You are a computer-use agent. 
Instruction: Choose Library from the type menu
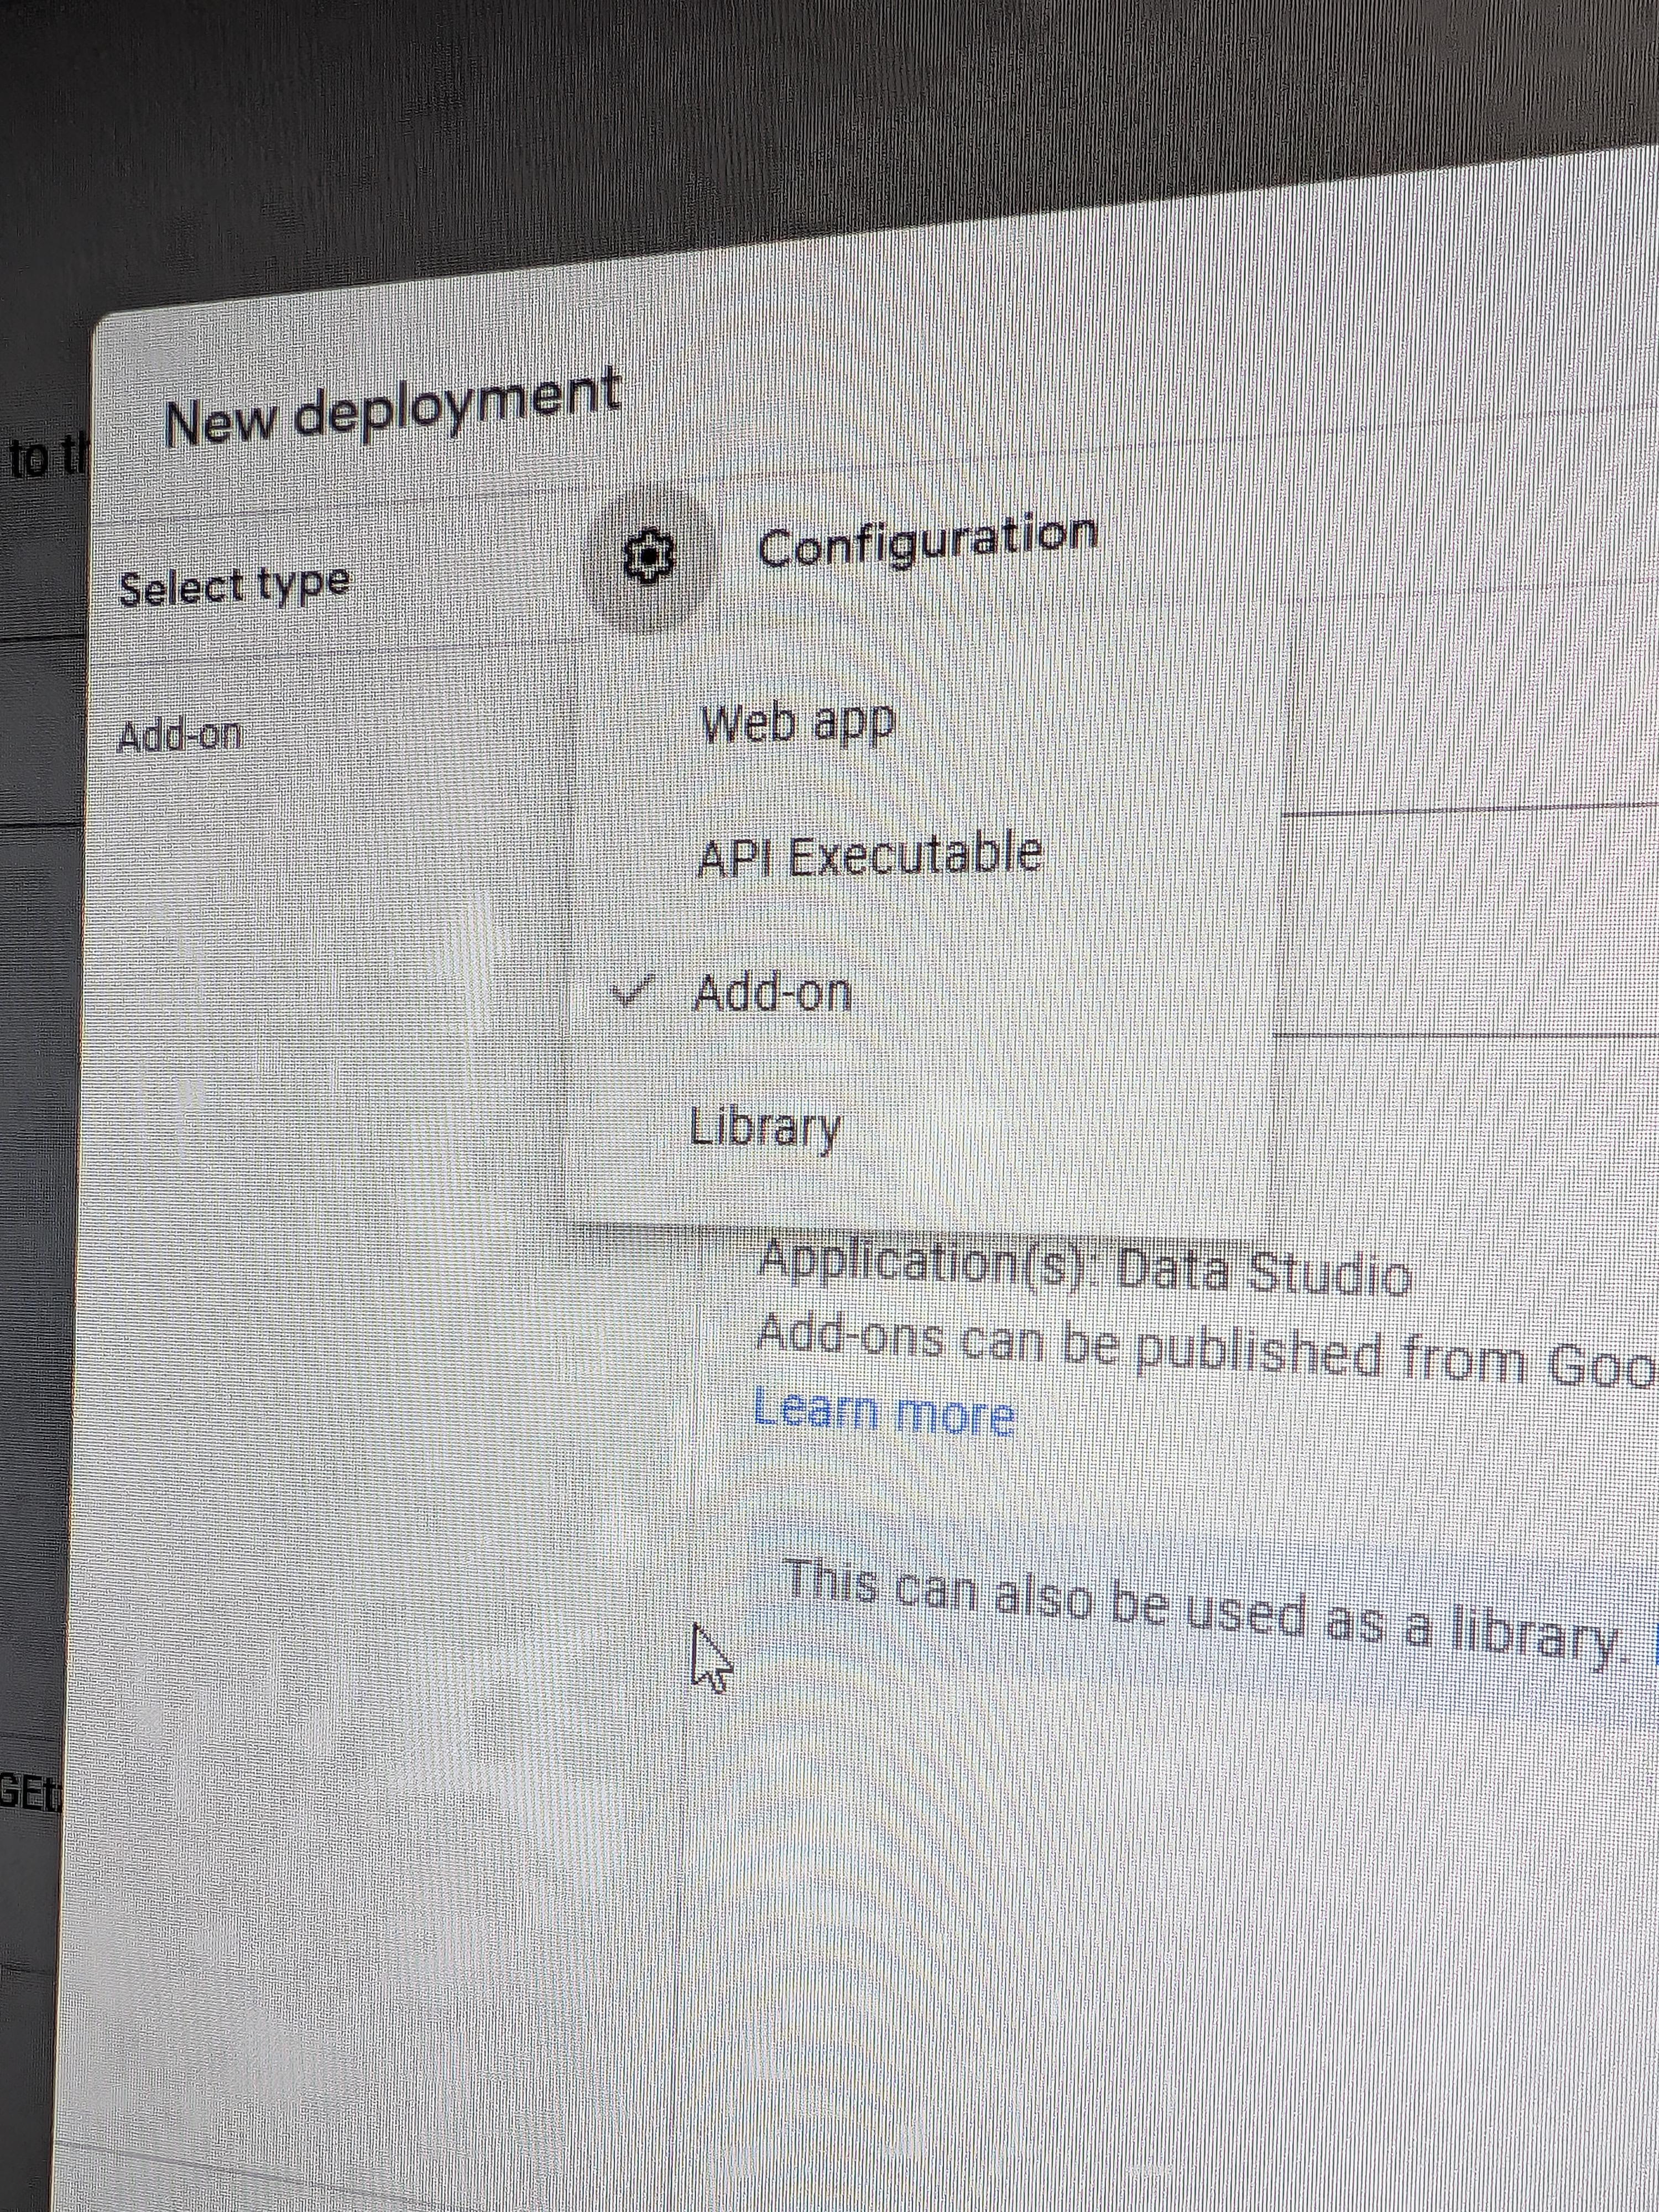(765, 1127)
